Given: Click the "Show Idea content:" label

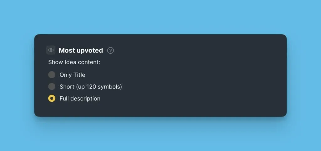Looking at the screenshot, I should pos(74,62).
